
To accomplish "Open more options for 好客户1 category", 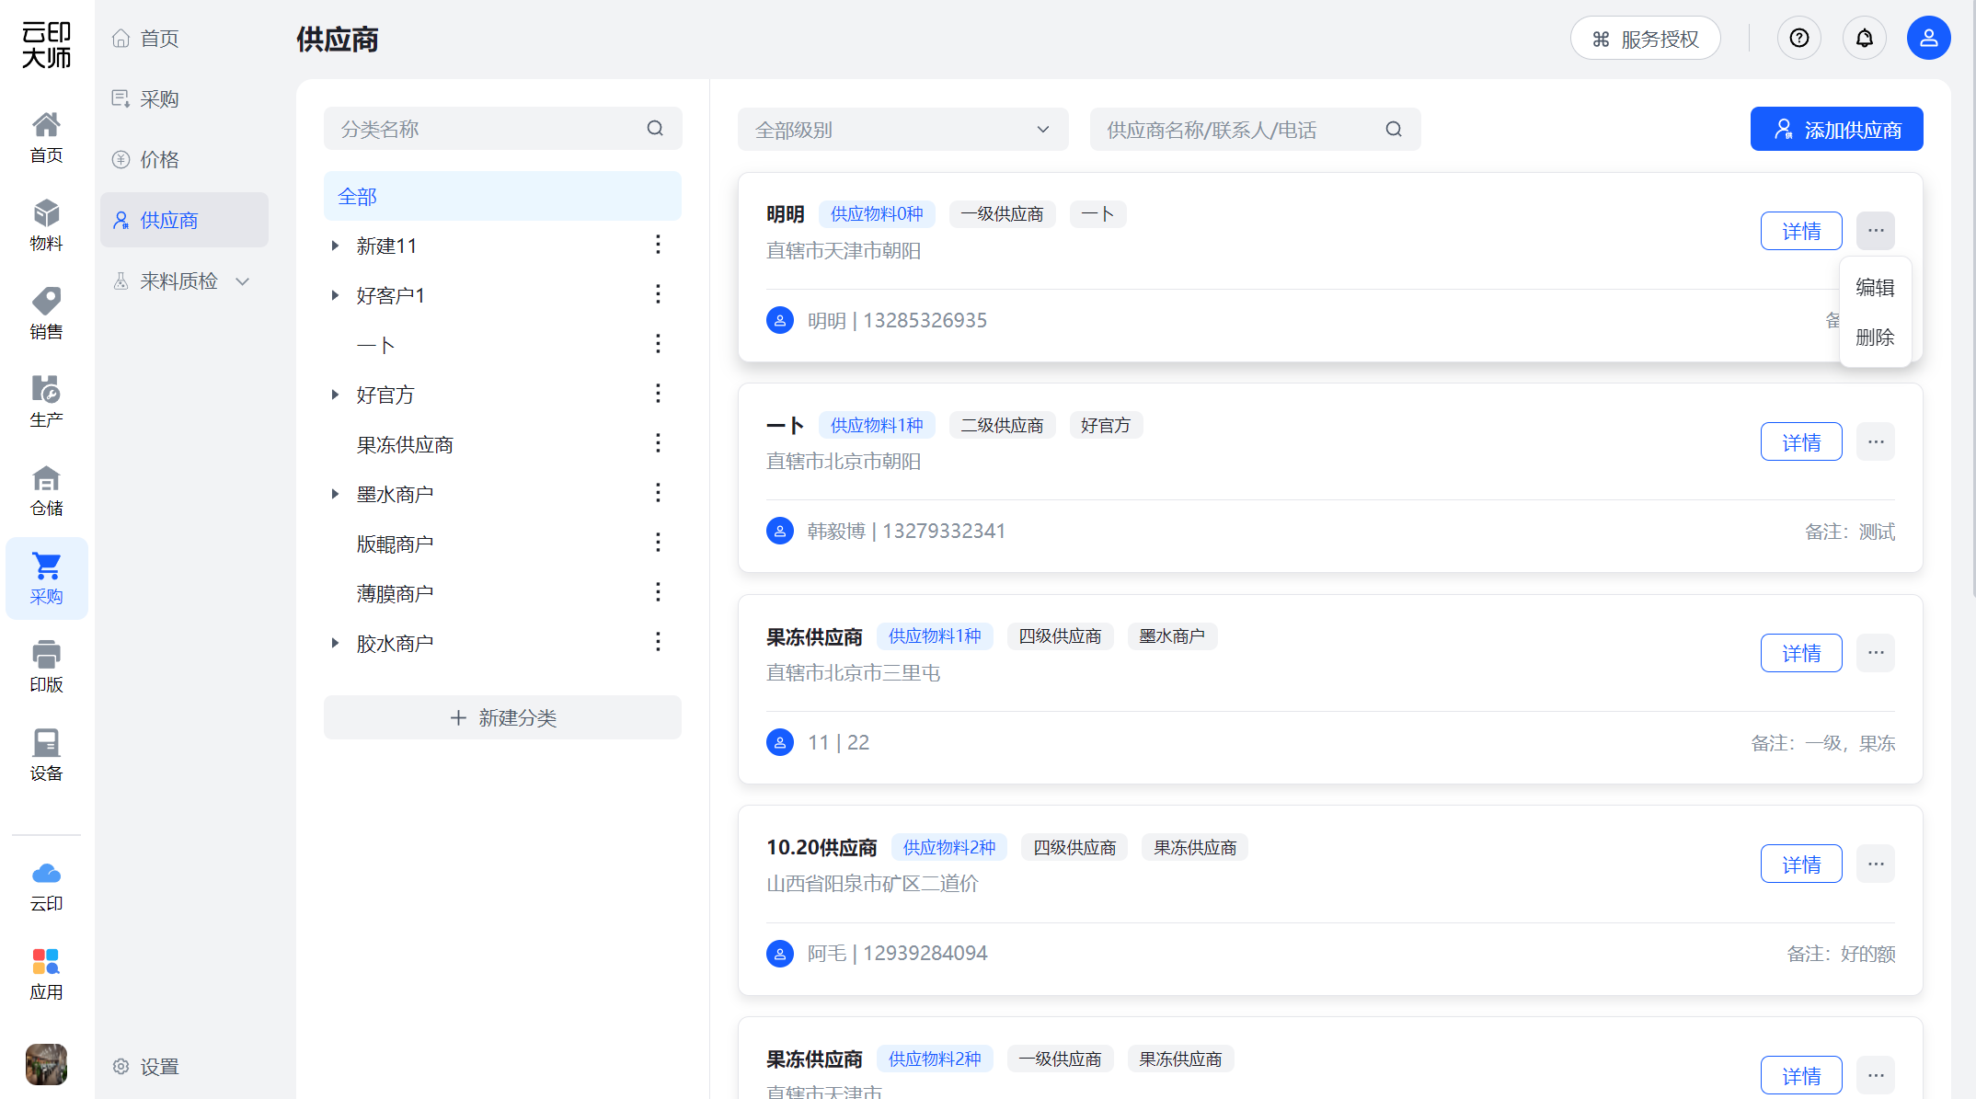I will (658, 294).
